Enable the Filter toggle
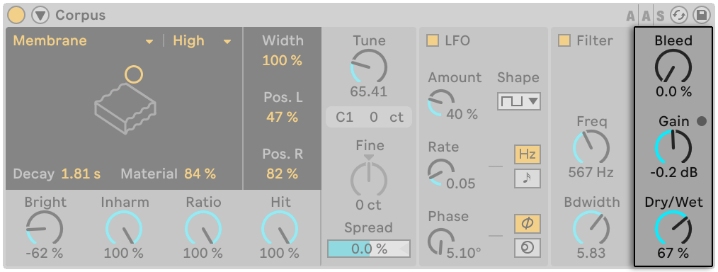 (564, 41)
